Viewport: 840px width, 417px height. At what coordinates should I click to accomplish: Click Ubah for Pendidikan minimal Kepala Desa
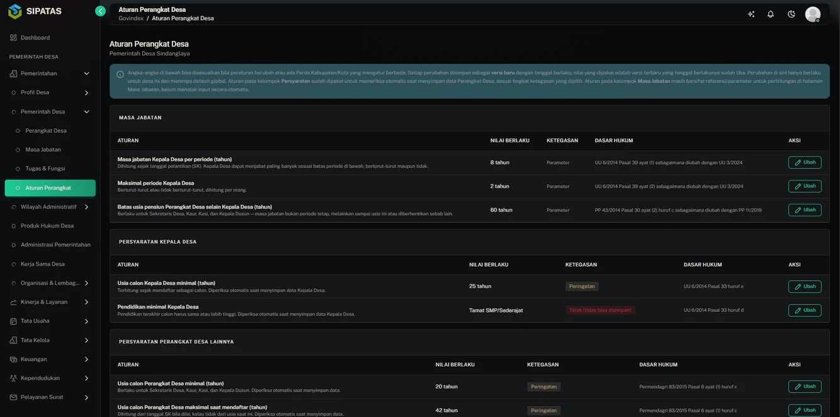(805, 311)
